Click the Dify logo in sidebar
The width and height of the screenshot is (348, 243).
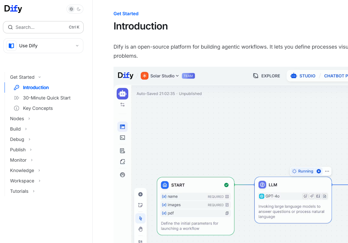point(13,9)
